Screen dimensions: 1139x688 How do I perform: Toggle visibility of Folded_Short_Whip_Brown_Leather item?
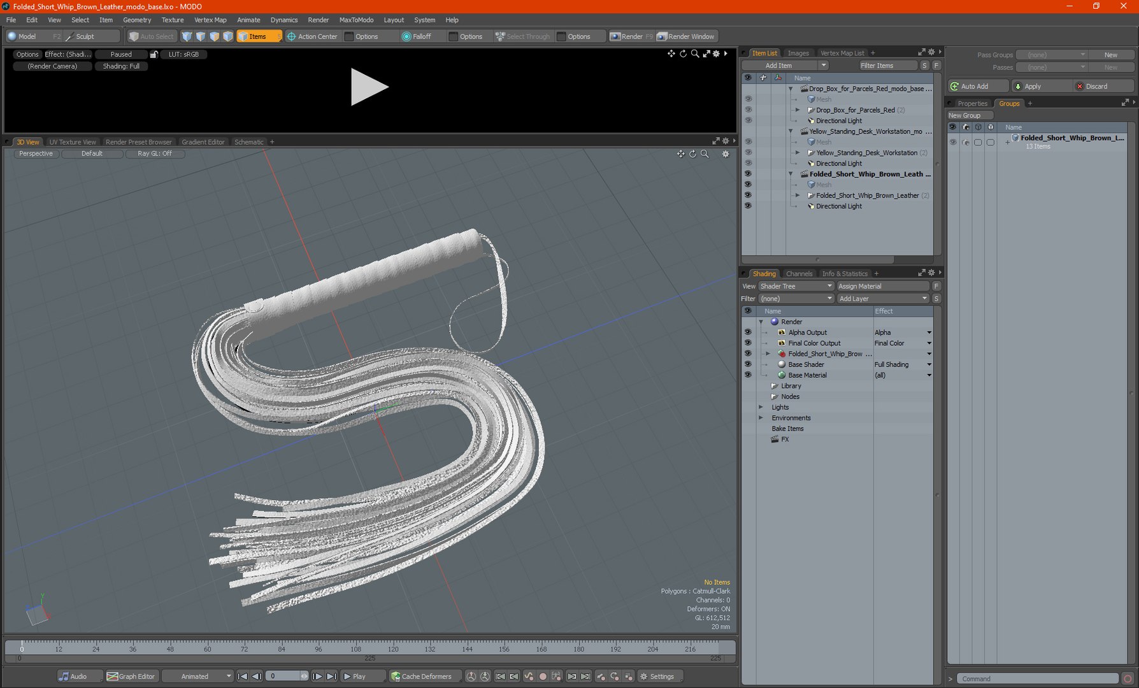click(x=748, y=195)
